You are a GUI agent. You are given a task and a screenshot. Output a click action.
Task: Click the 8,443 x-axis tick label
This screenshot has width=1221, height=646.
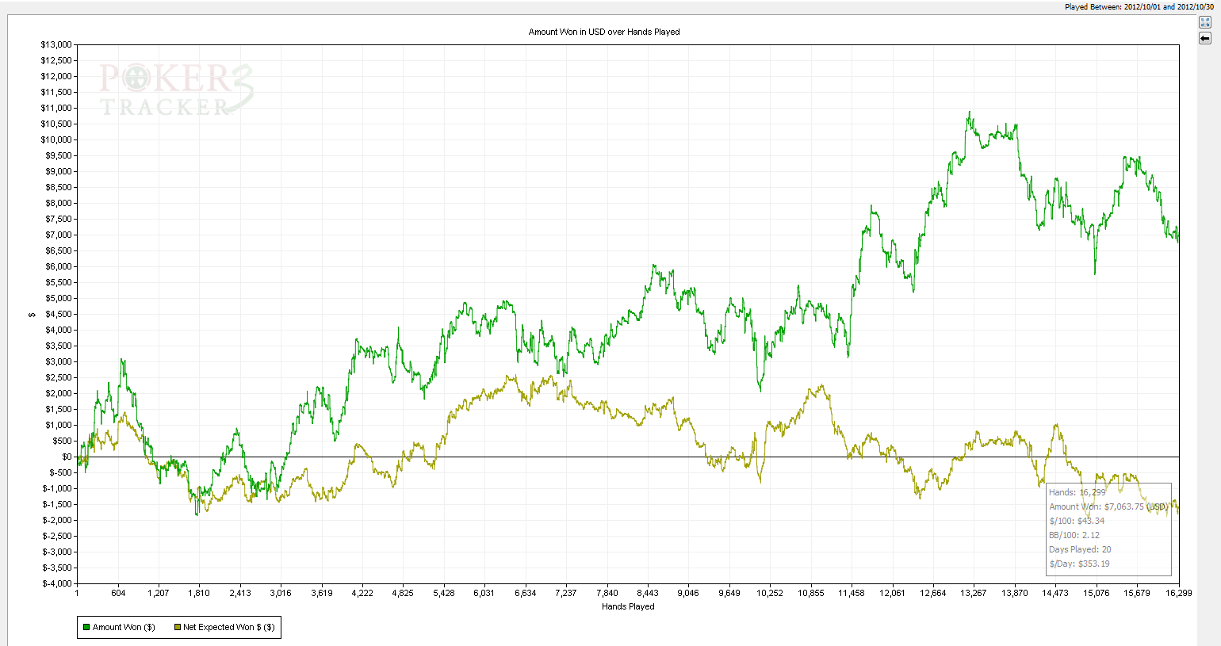(x=648, y=593)
